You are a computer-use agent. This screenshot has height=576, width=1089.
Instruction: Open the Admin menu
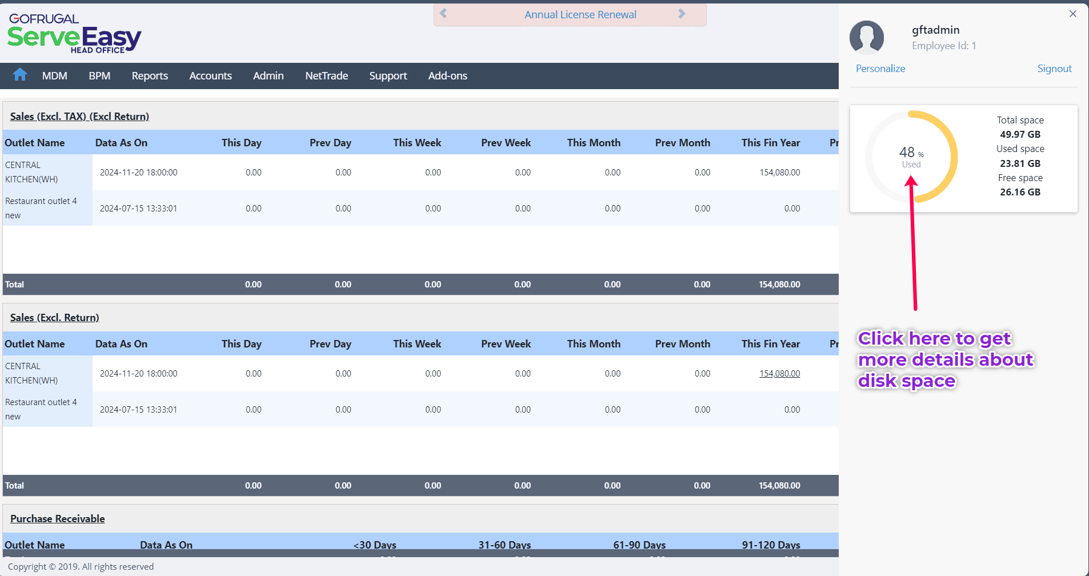pyautogui.click(x=269, y=76)
